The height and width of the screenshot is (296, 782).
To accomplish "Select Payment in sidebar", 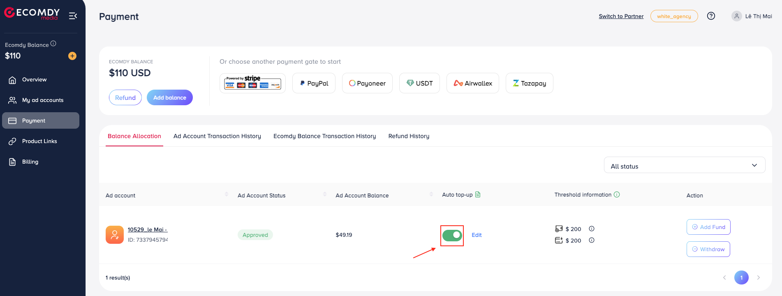I will click(41, 120).
